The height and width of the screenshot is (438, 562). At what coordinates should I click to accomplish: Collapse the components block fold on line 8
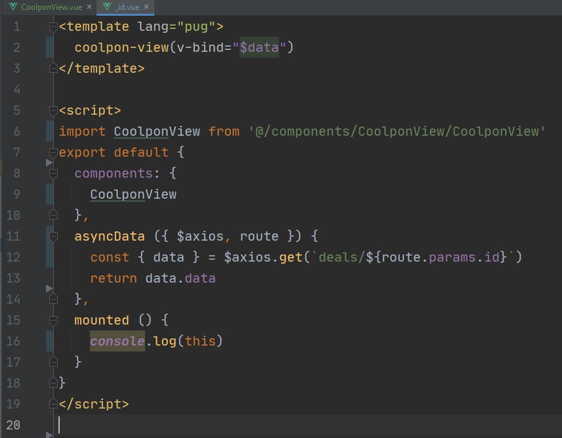click(x=53, y=174)
